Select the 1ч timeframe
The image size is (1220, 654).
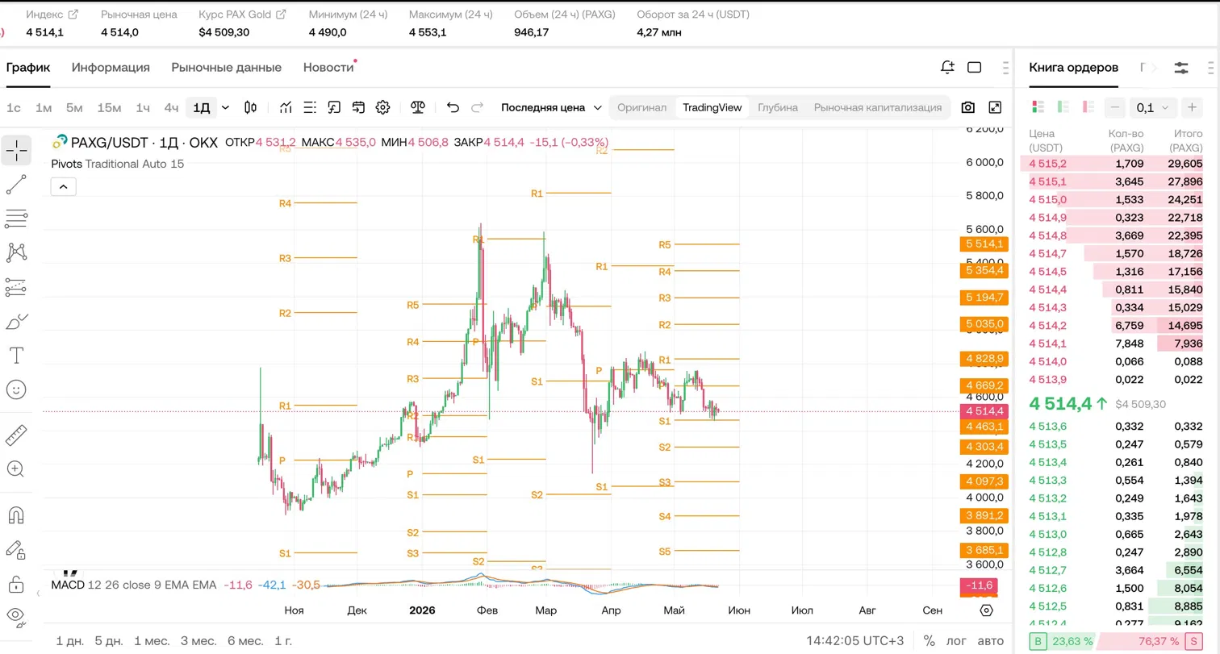tap(143, 107)
